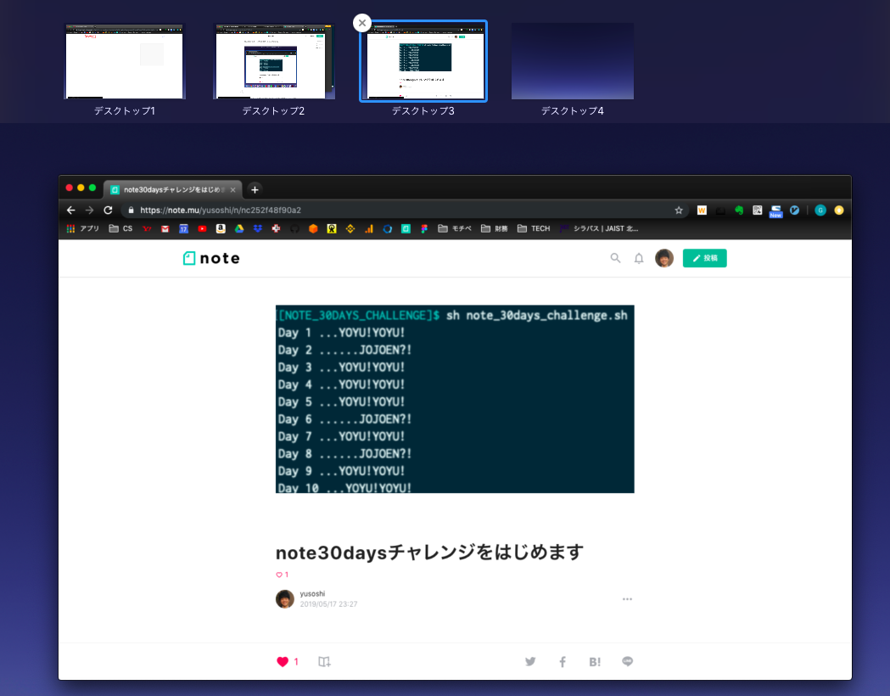Add the post to a magazine
890x696 pixels.
pos(324,661)
